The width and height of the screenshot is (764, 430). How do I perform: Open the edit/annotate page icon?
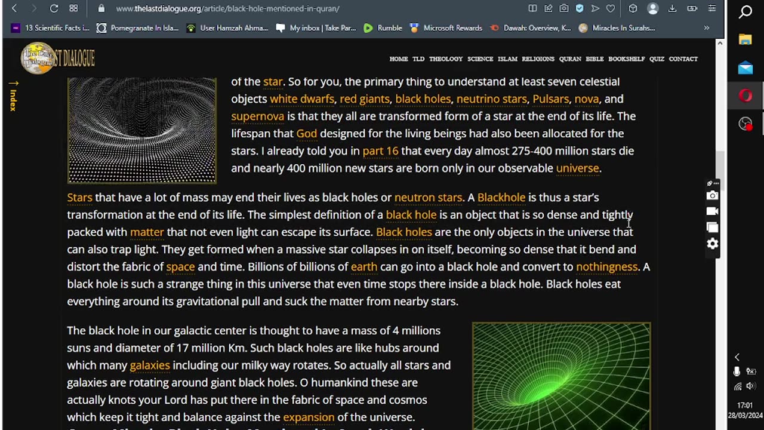point(548,8)
